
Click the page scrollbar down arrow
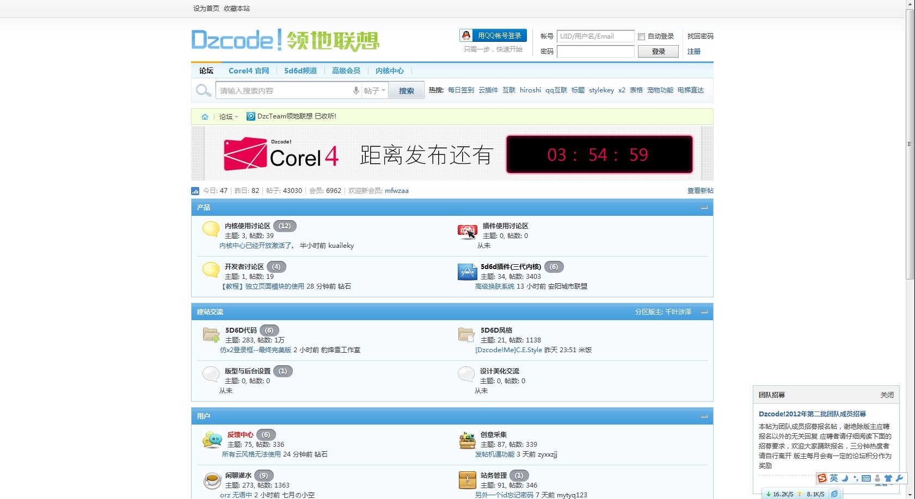[910, 495]
